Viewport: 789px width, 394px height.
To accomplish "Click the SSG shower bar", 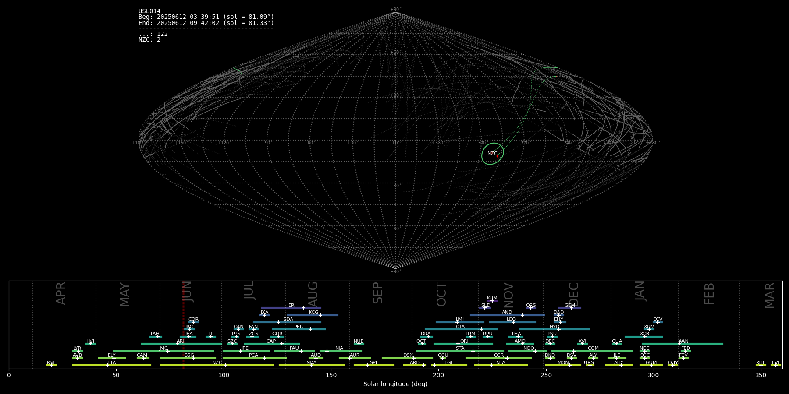I will pyautogui.click(x=188, y=358).
